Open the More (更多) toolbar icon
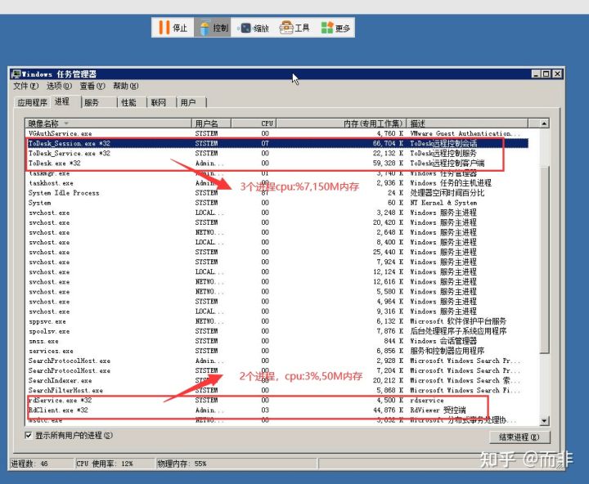 [x=326, y=28]
